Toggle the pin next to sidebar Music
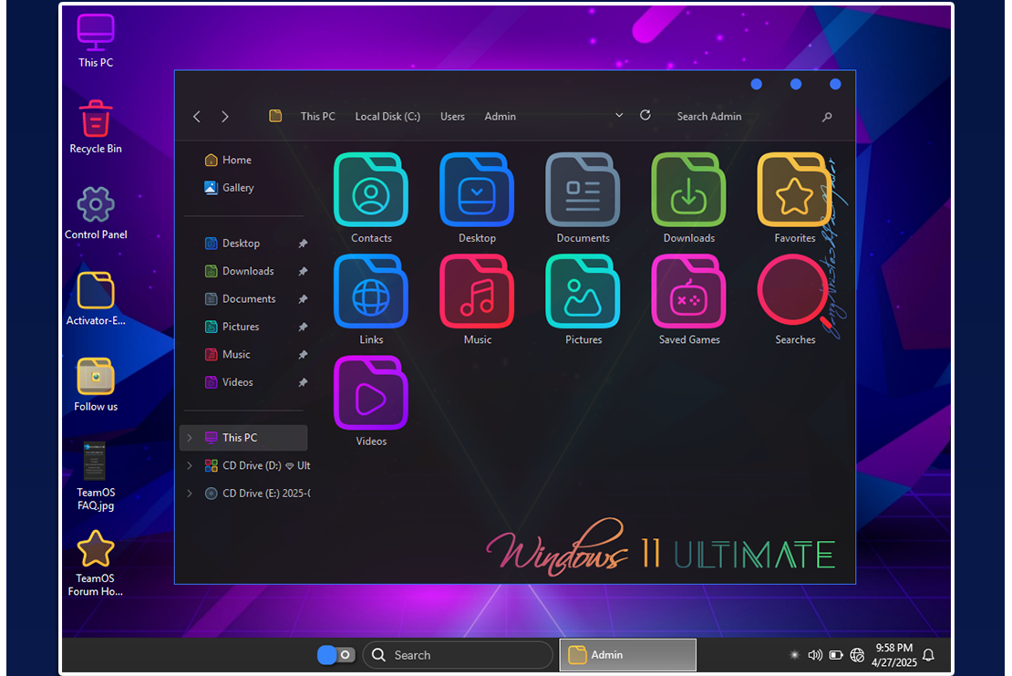Image resolution: width=1012 pixels, height=676 pixels. click(303, 355)
